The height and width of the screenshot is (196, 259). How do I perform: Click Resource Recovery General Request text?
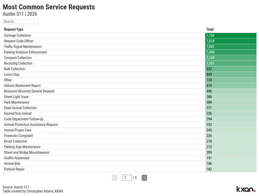pos(29,91)
